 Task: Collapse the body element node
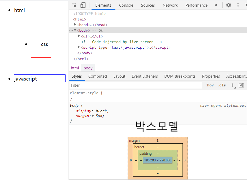75,30
